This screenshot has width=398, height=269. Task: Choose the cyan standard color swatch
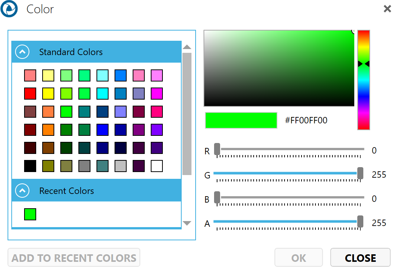coord(103,94)
